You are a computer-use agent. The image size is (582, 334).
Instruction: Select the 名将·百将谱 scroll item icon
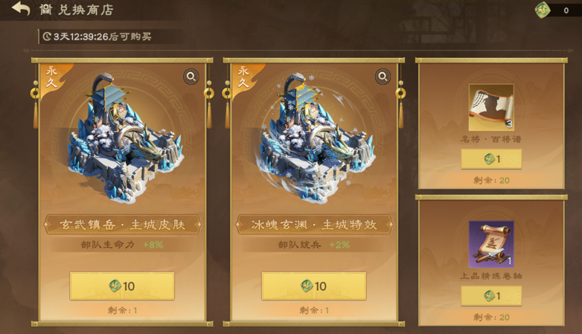click(491, 108)
